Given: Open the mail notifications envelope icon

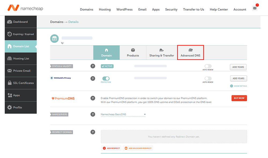Looking at the screenshot, I should click(x=255, y=8).
